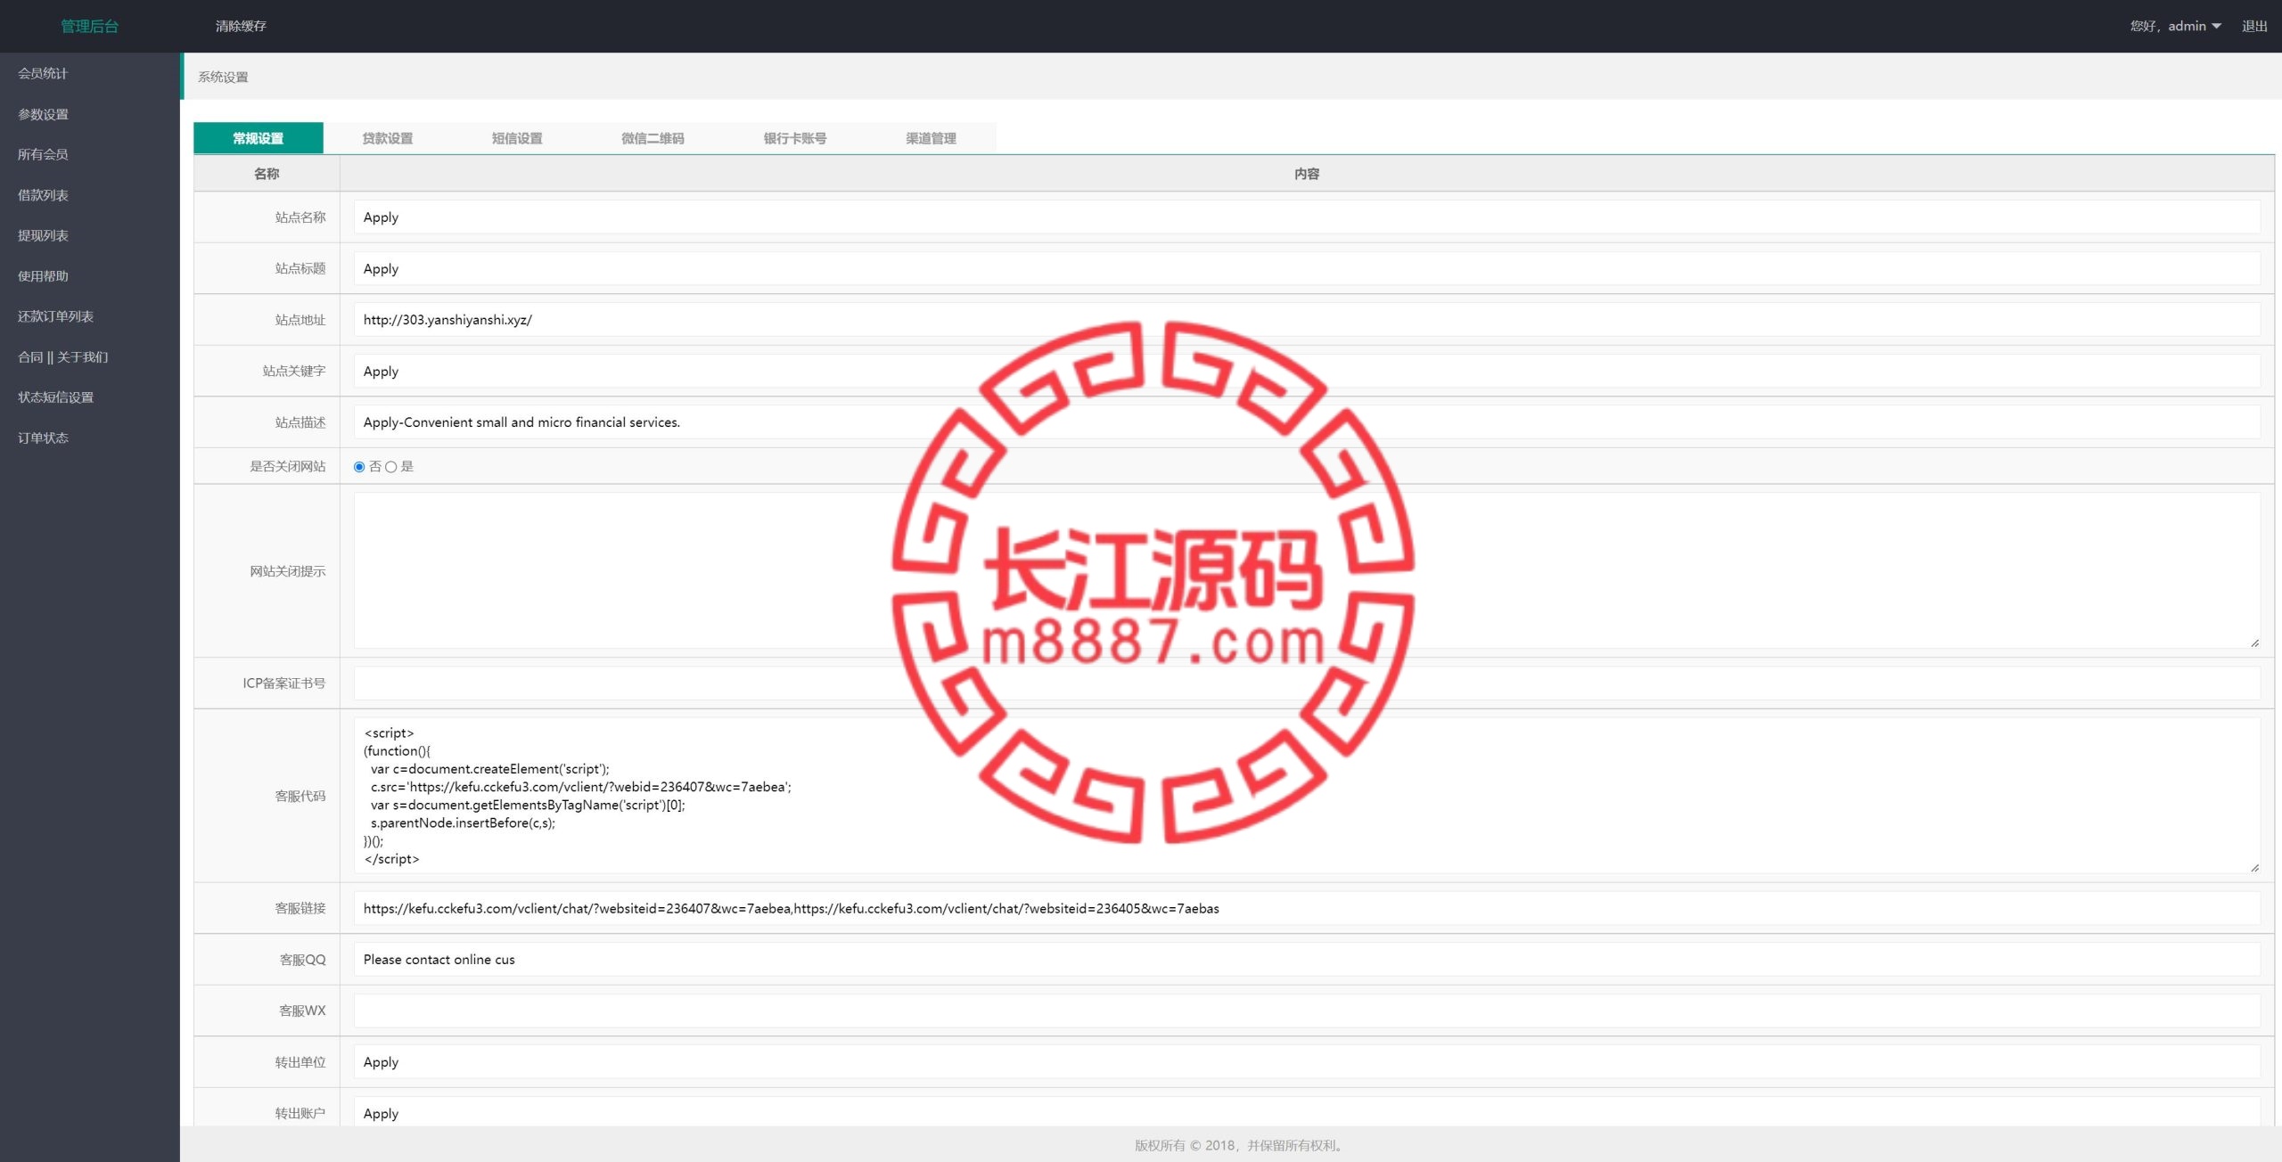The width and height of the screenshot is (2282, 1162).
Task: Focus the ICP备案证书号 input field
Action: (1307, 683)
